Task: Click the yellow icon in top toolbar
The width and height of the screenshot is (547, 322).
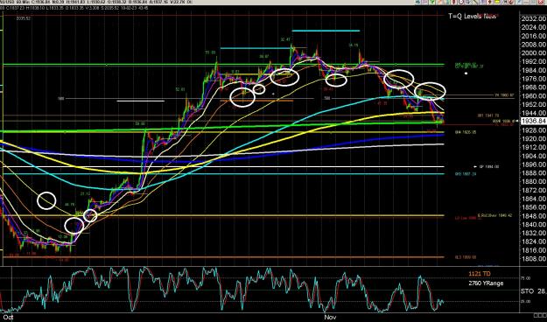Action: point(496,2)
